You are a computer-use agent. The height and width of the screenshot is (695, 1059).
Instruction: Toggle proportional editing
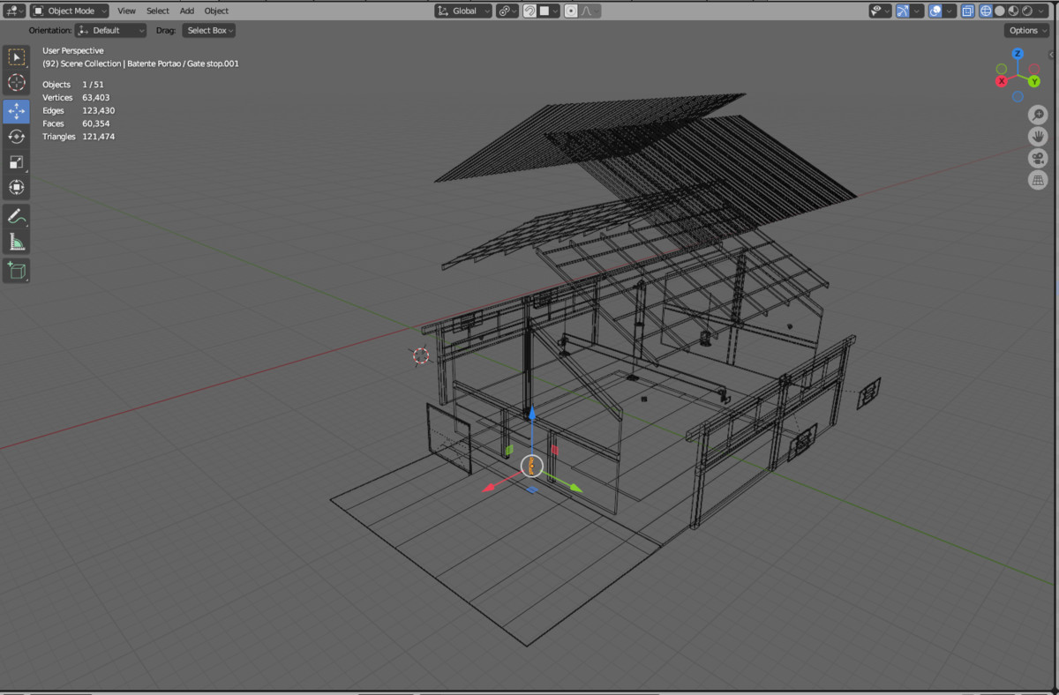(571, 11)
